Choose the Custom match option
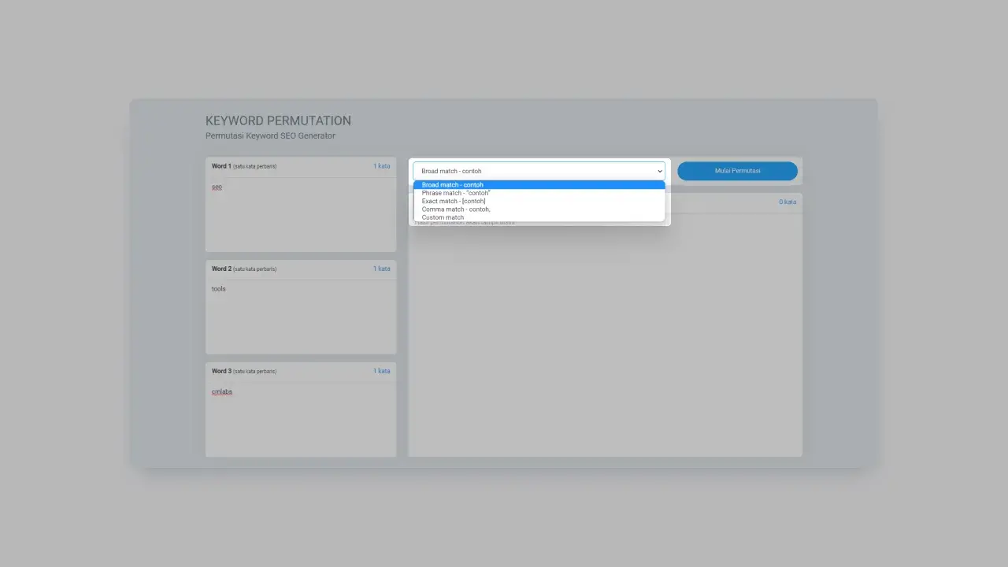The image size is (1008, 567). (x=443, y=217)
